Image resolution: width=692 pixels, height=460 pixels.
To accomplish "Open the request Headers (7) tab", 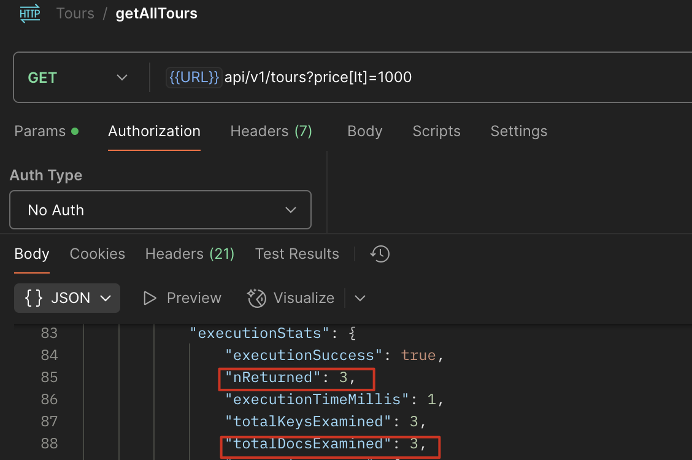I will pyautogui.click(x=271, y=131).
